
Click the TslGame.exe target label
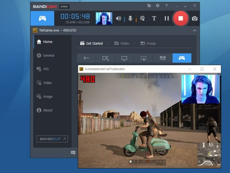click(57, 30)
